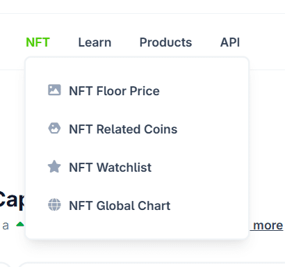
Task: Collapse the green NFT navigation dropdown
Action: click(38, 42)
